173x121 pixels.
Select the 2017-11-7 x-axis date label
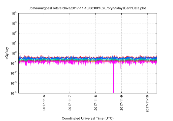coord(70,103)
